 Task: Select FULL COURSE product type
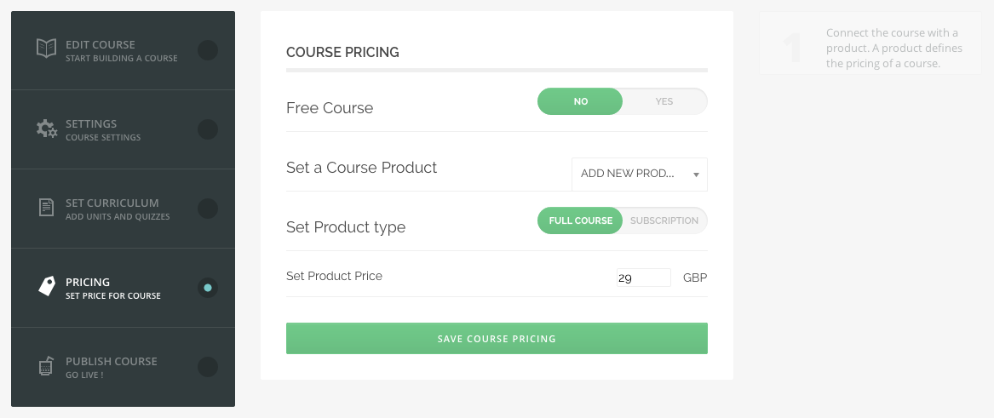coord(580,220)
